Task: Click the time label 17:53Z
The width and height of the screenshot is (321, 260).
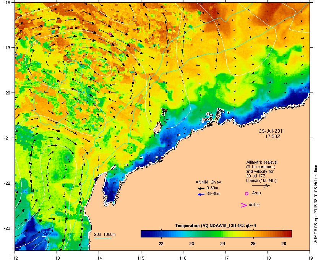Action: pos(273,136)
